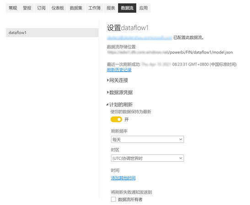The height and width of the screenshot is (205, 250).
Task: Open the 时区 dropdown showing UTC
Action: (148, 158)
